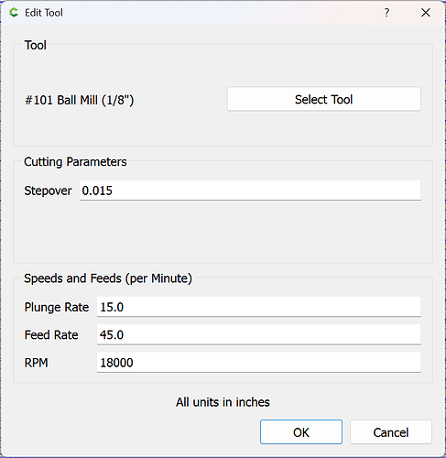
Task: Click the Speeds and Feeds group heading
Action: pyautogui.click(x=108, y=278)
